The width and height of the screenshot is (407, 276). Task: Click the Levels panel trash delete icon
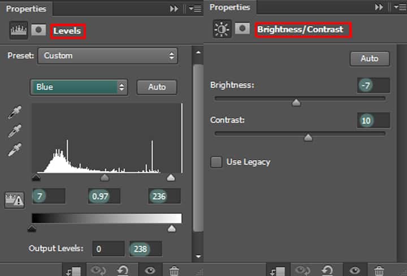point(175,270)
